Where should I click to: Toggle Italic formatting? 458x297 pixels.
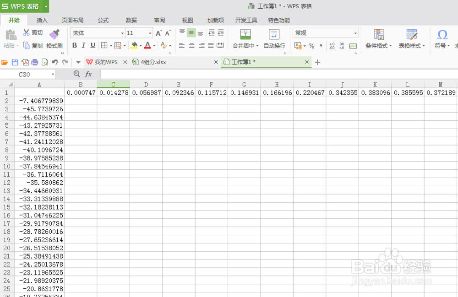(x=83, y=45)
